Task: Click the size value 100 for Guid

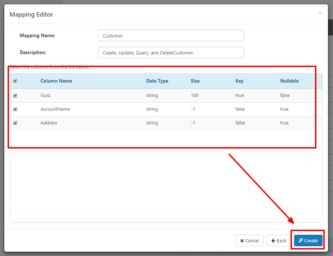Action: (x=195, y=96)
